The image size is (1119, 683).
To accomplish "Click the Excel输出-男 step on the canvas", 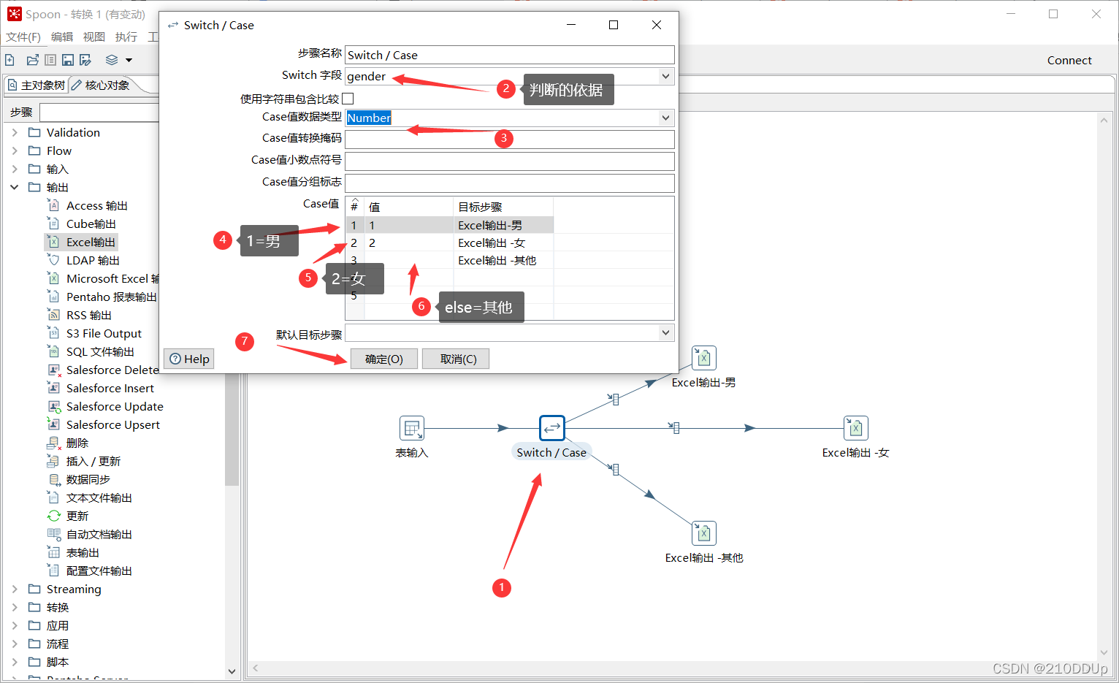I will (x=703, y=358).
